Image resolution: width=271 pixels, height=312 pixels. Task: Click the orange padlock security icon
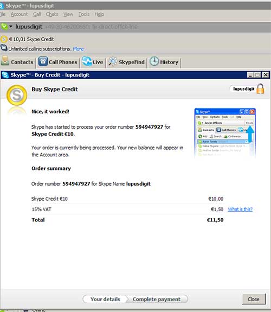(260, 88)
